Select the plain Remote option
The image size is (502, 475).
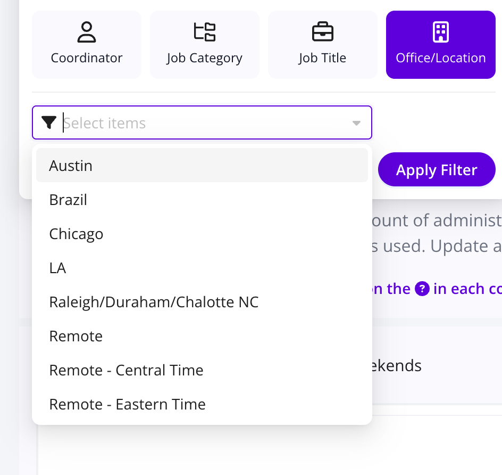[x=202, y=336]
